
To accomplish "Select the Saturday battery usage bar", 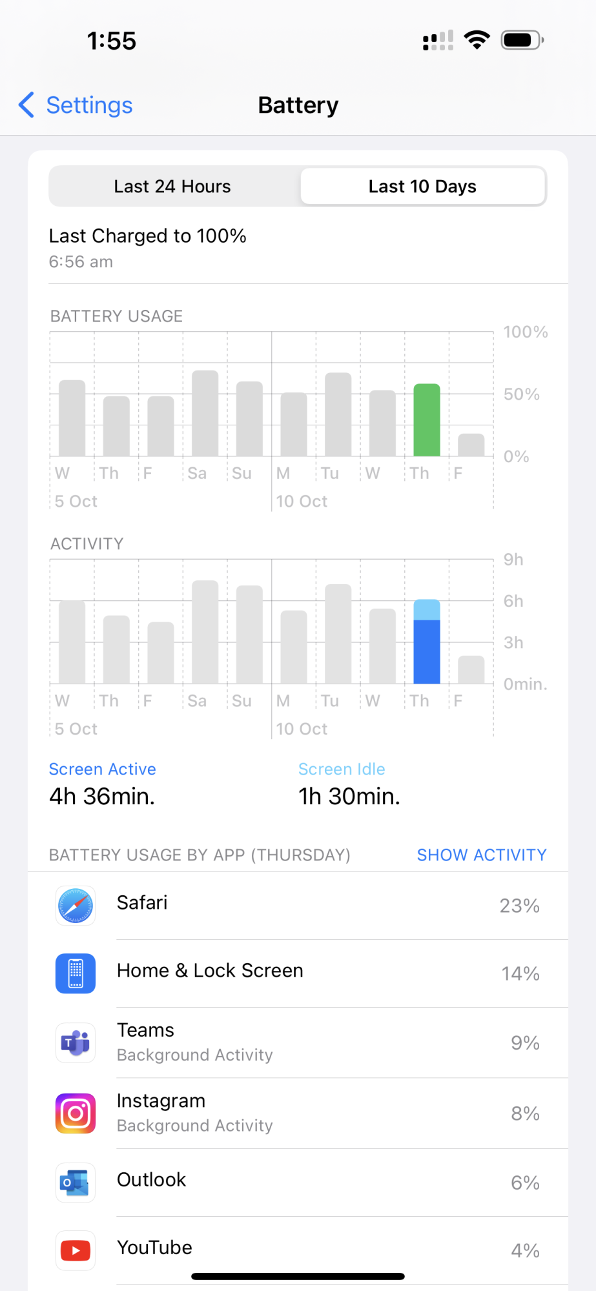I will [x=205, y=414].
